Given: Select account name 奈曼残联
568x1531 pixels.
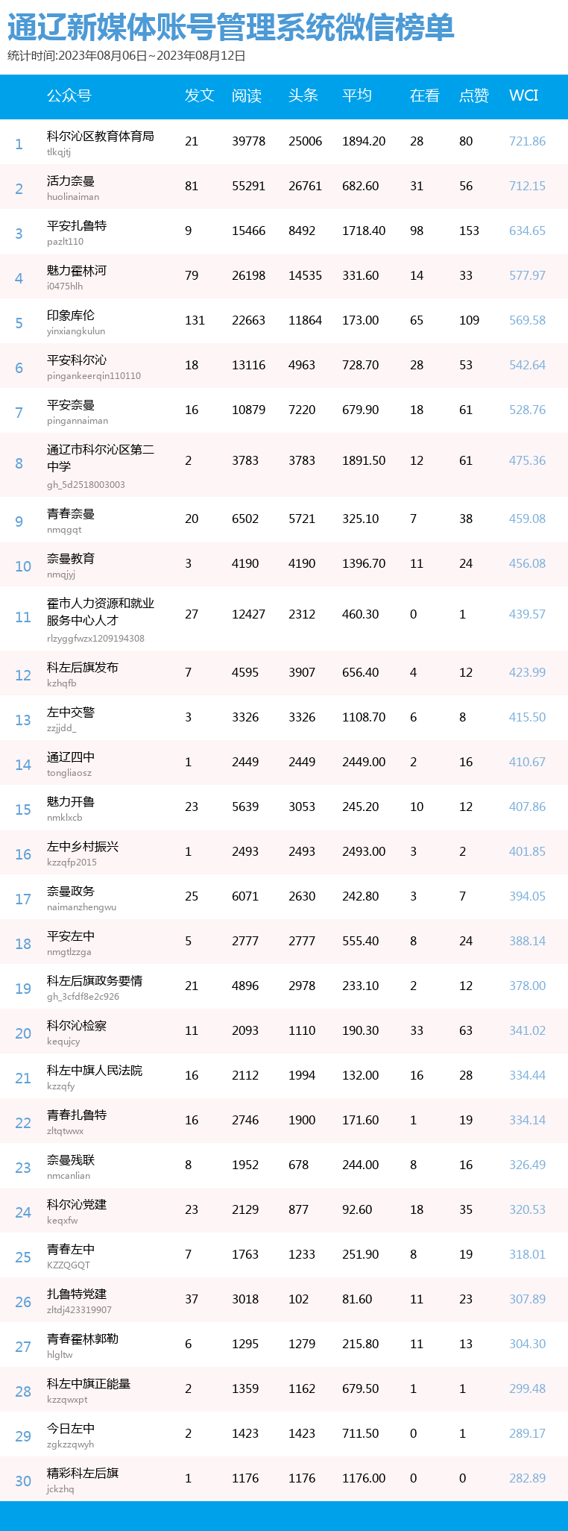Looking at the screenshot, I should click(x=71, y=1159).
